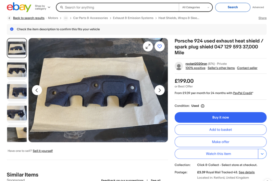Add to basket
The height and width of the screenshot is (181, 274).
221,130
